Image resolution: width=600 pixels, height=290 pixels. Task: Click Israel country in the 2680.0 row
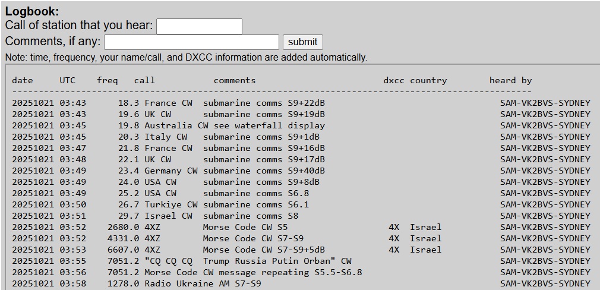425,227
